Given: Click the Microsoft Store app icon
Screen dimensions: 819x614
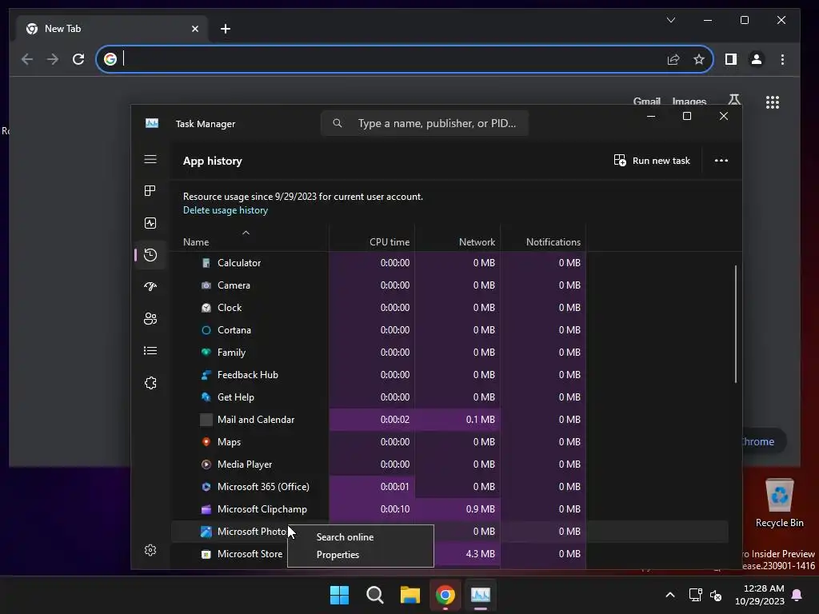Looking at the screenshot, I should (206, 554).
